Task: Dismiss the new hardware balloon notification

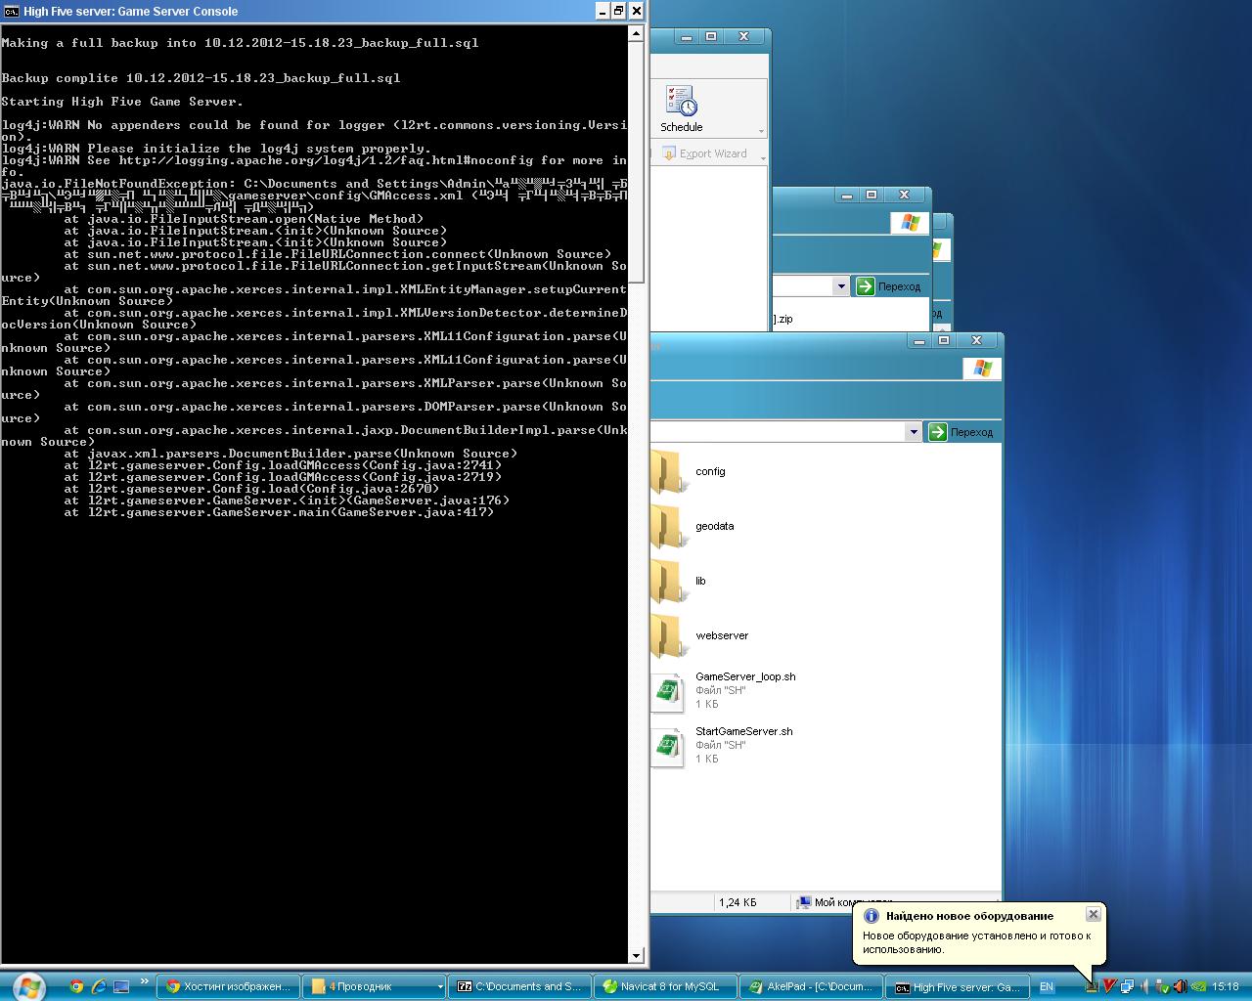Action: 1094,914
